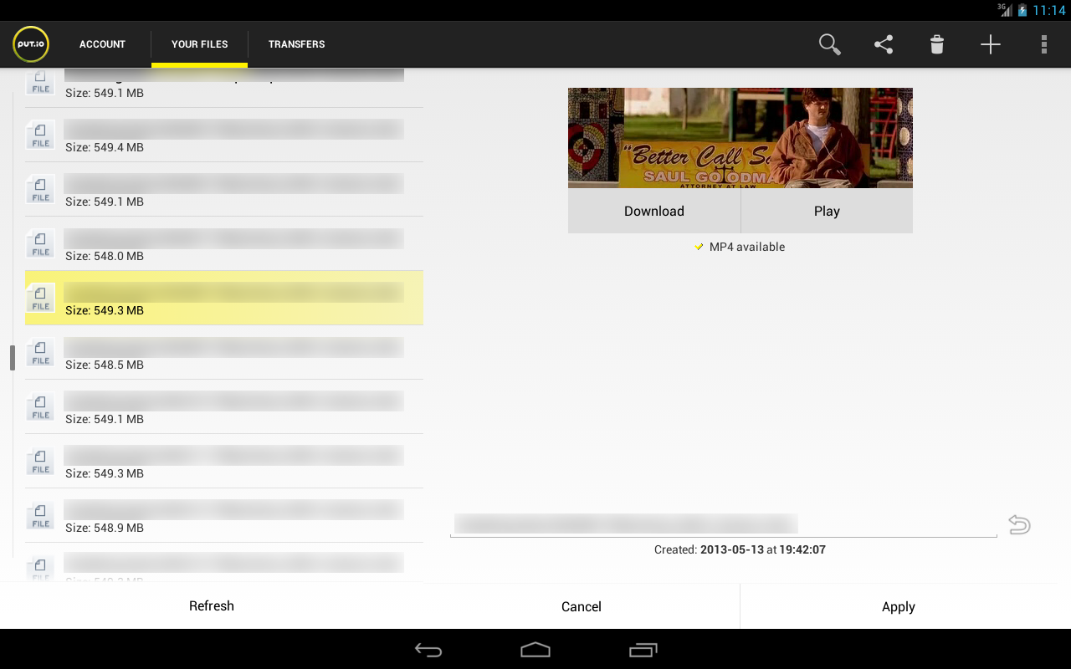
Task: Tap the Android back navigation icon
Action: click(x=428, y=650)
